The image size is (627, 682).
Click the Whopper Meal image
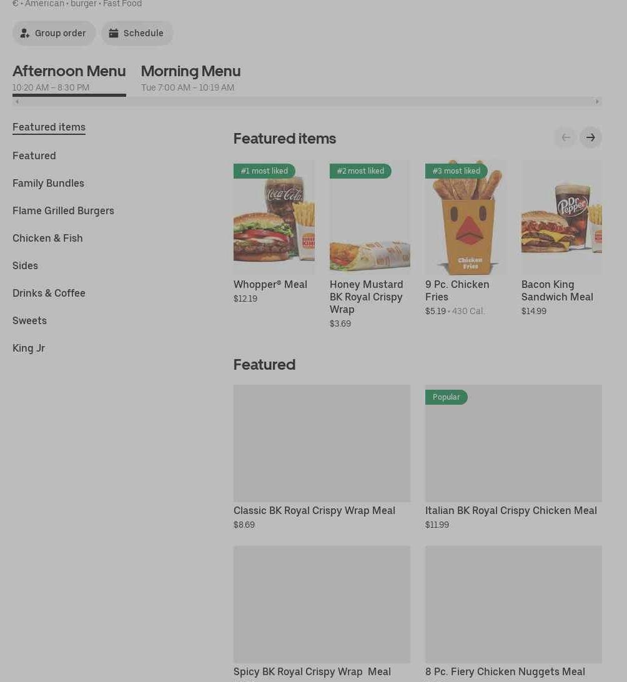tap(274, 217)
